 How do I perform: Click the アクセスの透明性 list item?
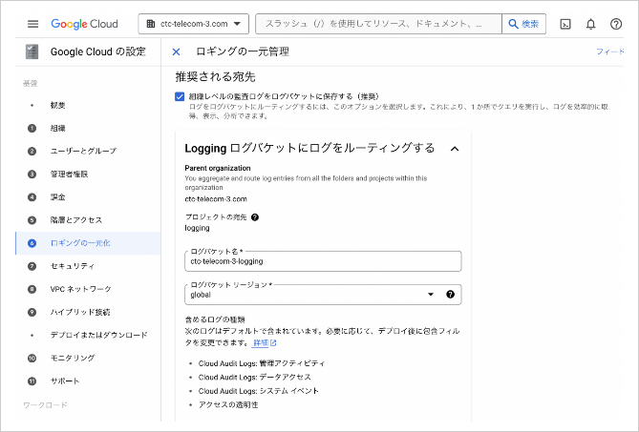(228, 404)
